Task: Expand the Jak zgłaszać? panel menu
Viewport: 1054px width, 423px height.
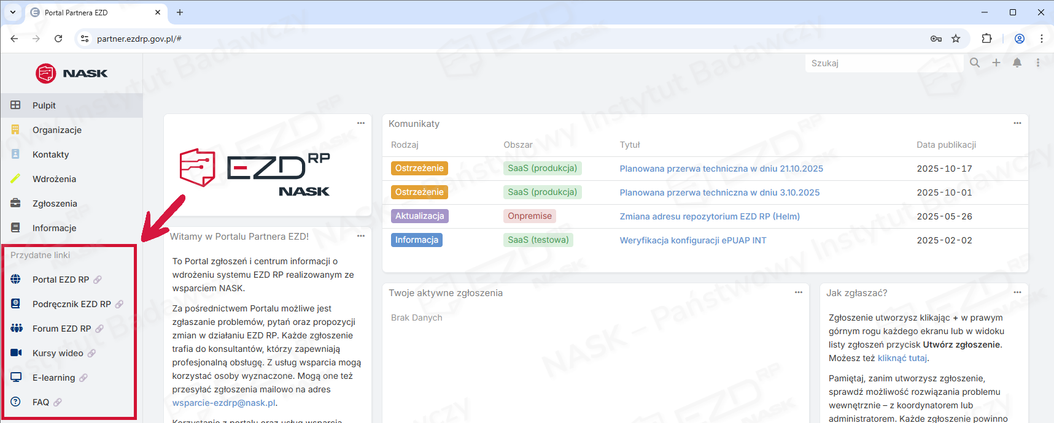Action: (1017, 292)
